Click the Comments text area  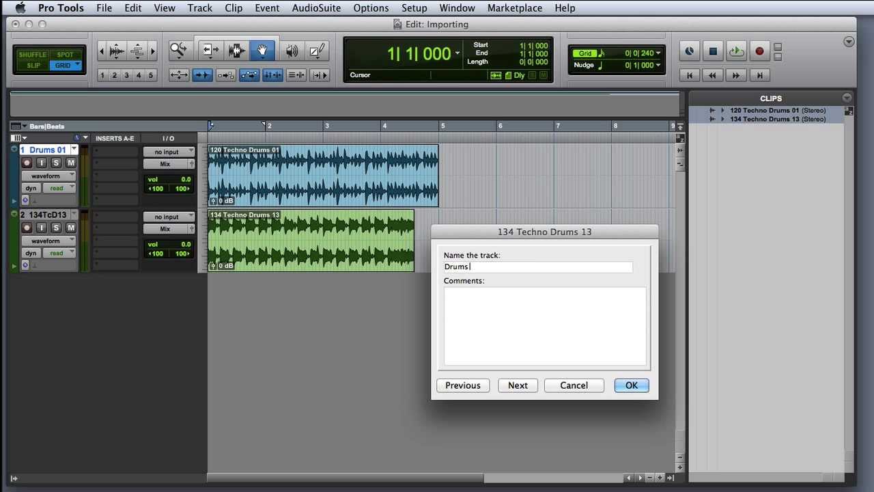545,327
